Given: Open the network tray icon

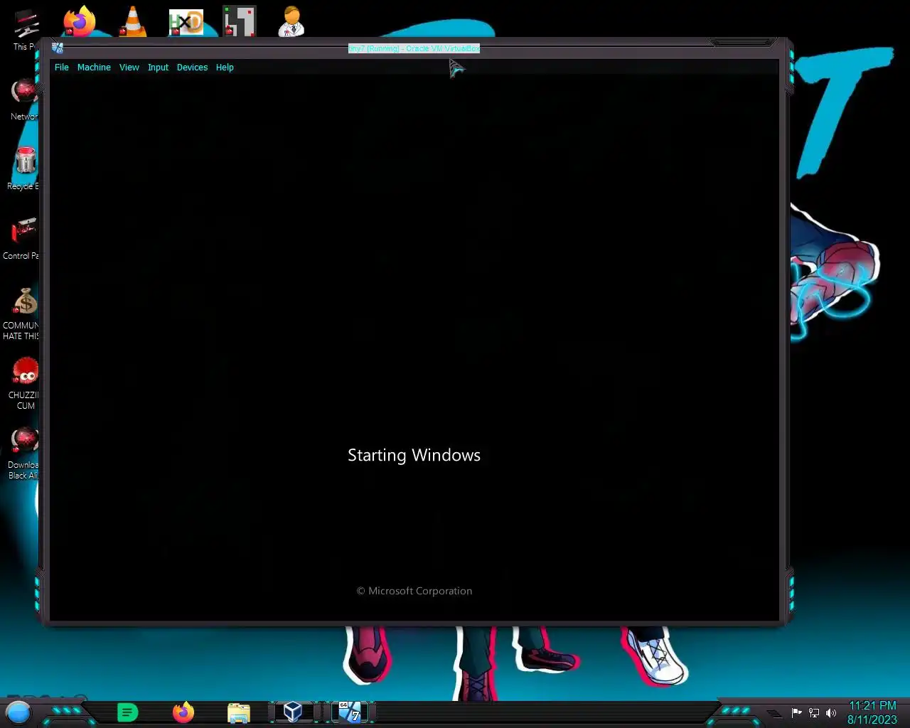Looking at the screenshot, I should click(x=814, y=712).
